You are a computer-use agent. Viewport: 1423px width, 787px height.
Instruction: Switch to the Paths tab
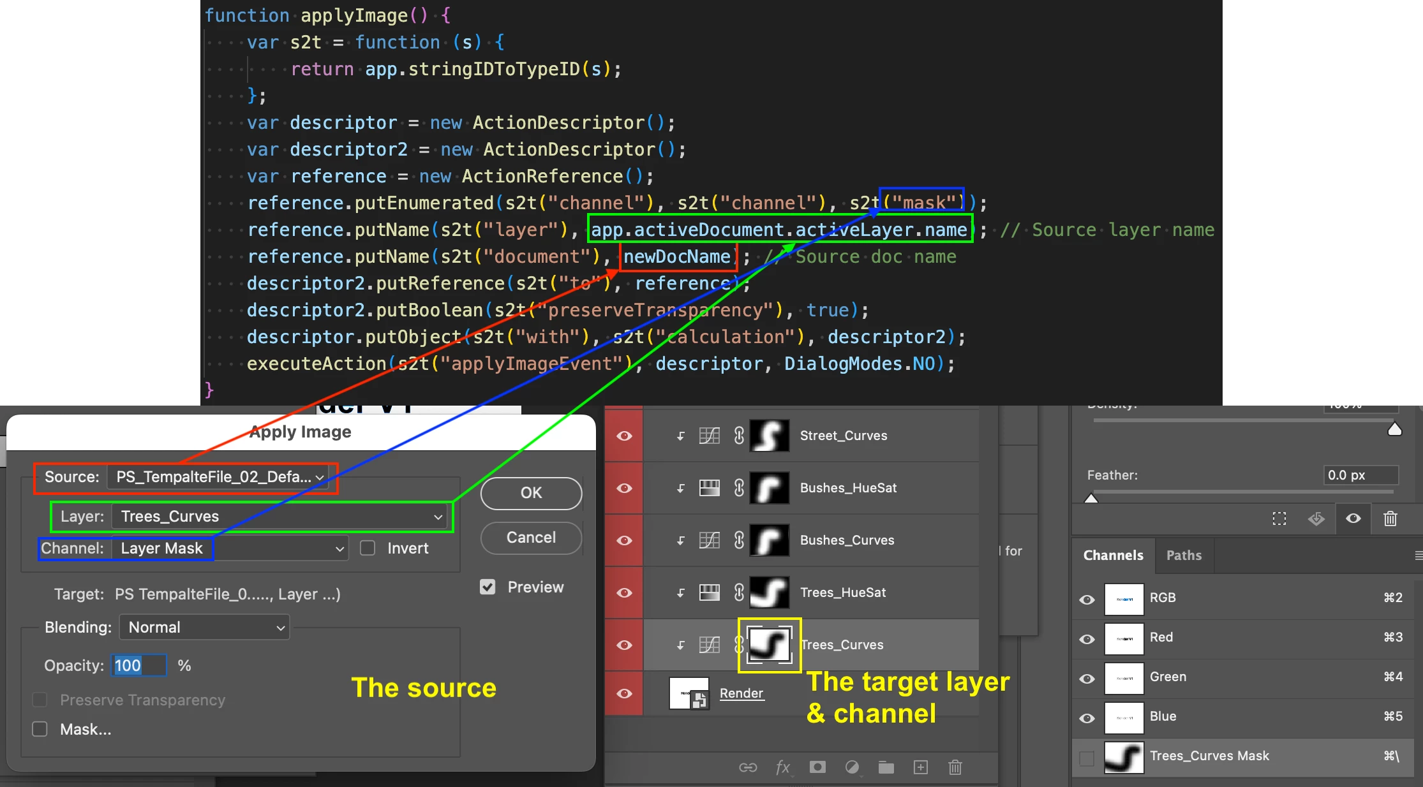point(1184,555)
